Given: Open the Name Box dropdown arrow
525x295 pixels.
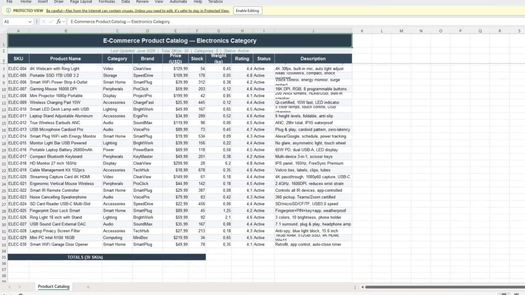Looking at the screenshot, I should tap(30, 21).
